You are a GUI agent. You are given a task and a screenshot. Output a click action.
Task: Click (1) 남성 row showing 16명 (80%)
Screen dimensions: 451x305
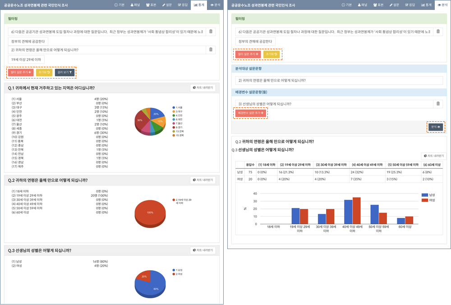click(60, 262)
